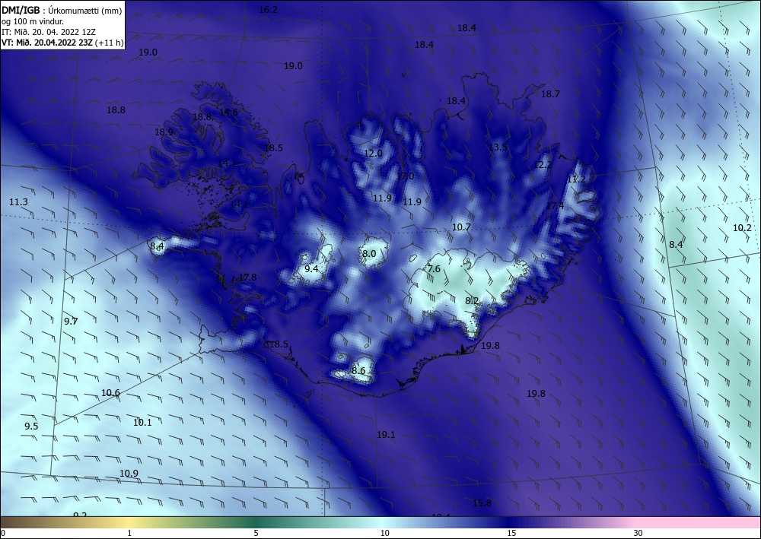Click the 'og 100 m vindur.' line
This screenshot has width=761, height=539.
coord(33,21)
